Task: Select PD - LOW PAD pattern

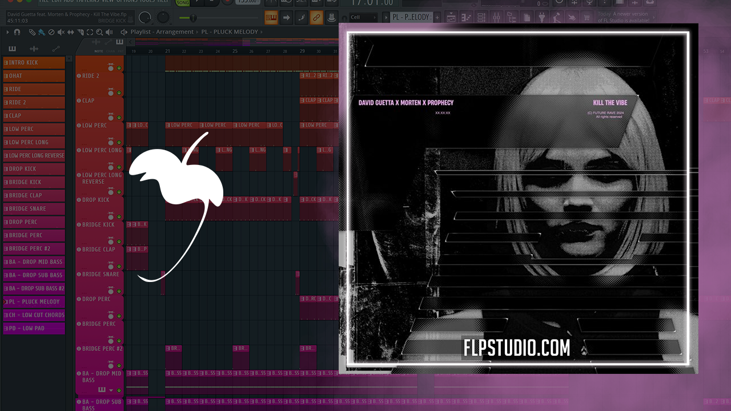Action: click(34, 328)
